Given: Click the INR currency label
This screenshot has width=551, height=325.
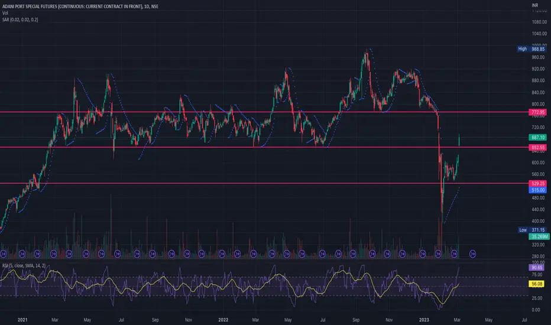Looking at the screenshot, I should click(535, 5).
